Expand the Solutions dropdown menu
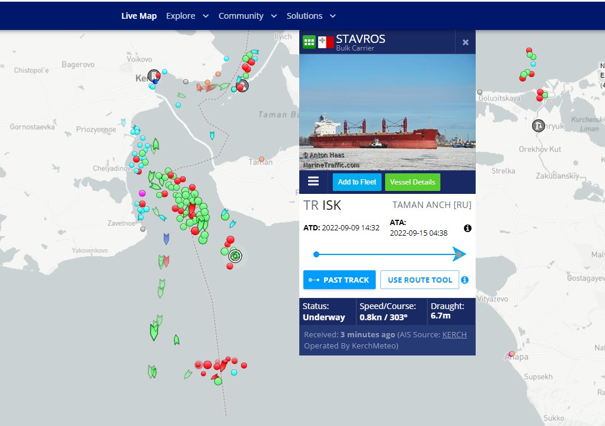 tap(311, 16)
